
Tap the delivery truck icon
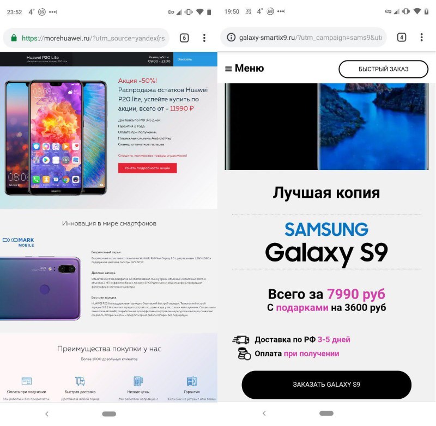point(241,339)
